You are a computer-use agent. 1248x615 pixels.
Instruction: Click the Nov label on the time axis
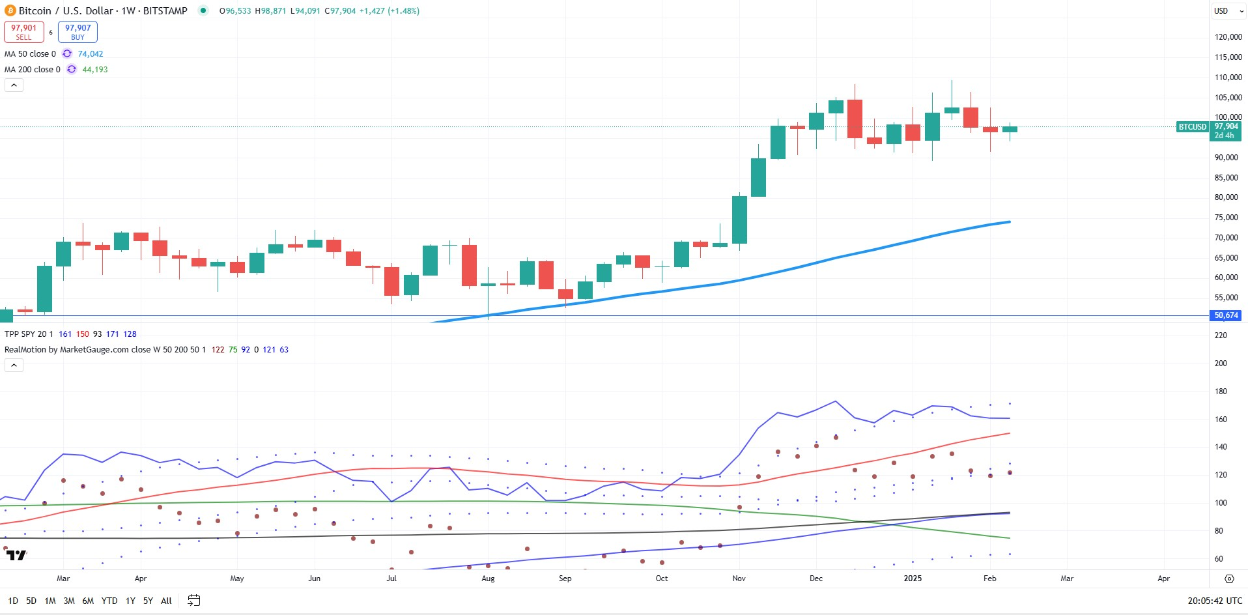coord(739,578)
